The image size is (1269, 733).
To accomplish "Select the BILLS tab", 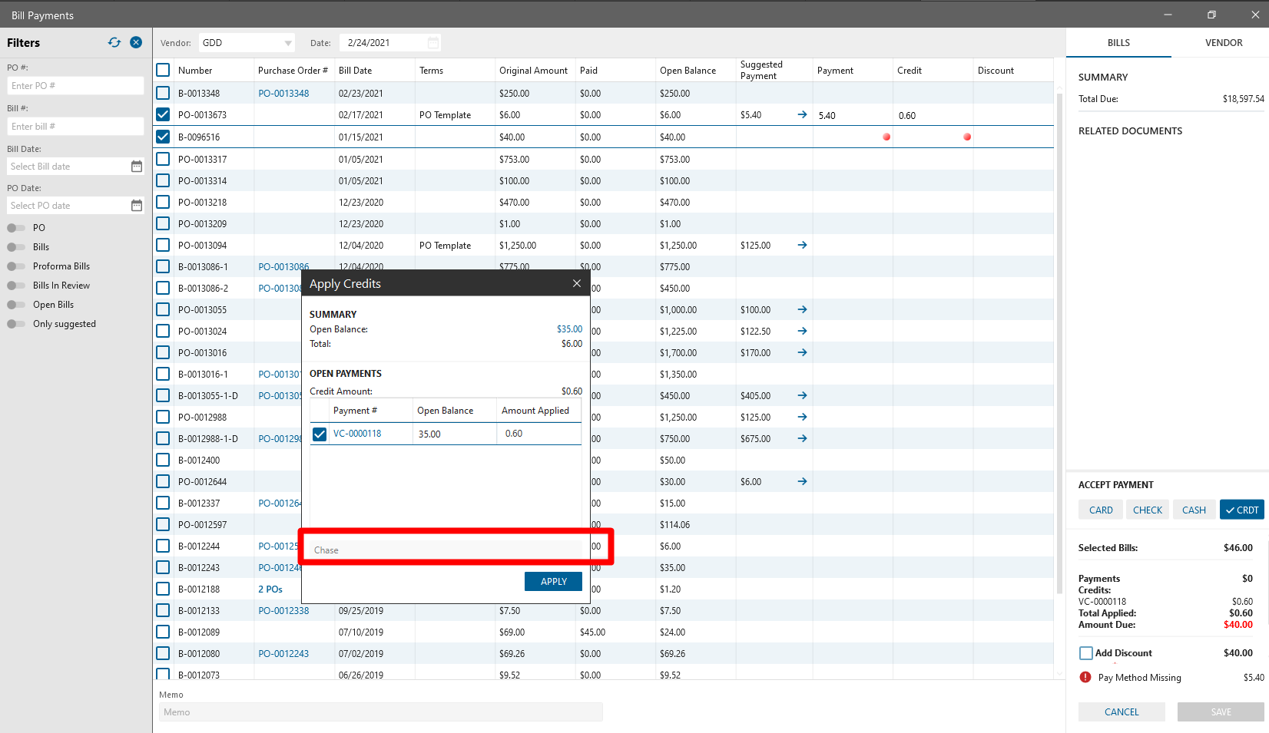I will click(x=1118, y=43).
